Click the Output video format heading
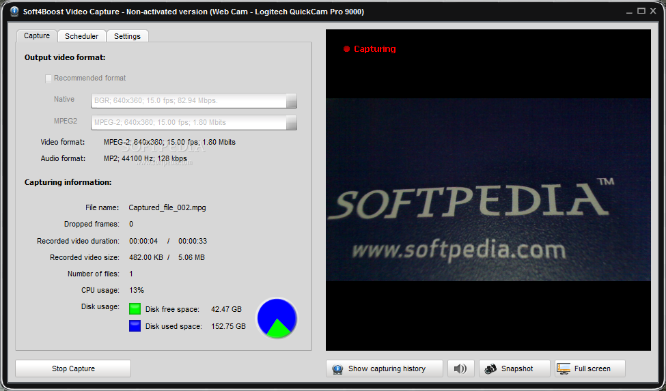Image resolution: width=666 pixels, height=391 pixels. tap(65, 57)
